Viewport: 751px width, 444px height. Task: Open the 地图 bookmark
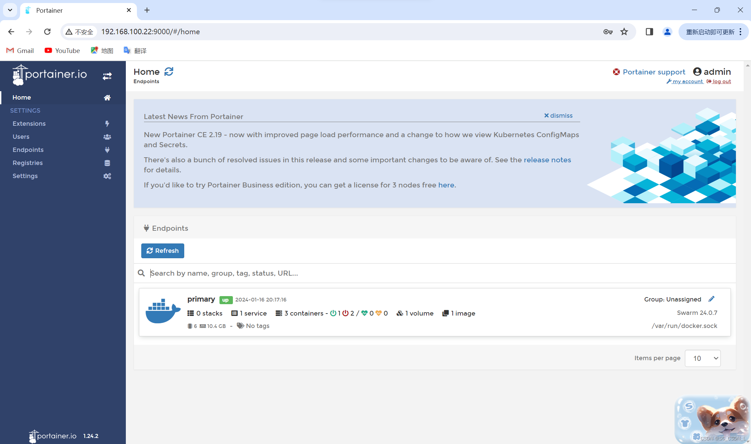[x=102, y=51]
